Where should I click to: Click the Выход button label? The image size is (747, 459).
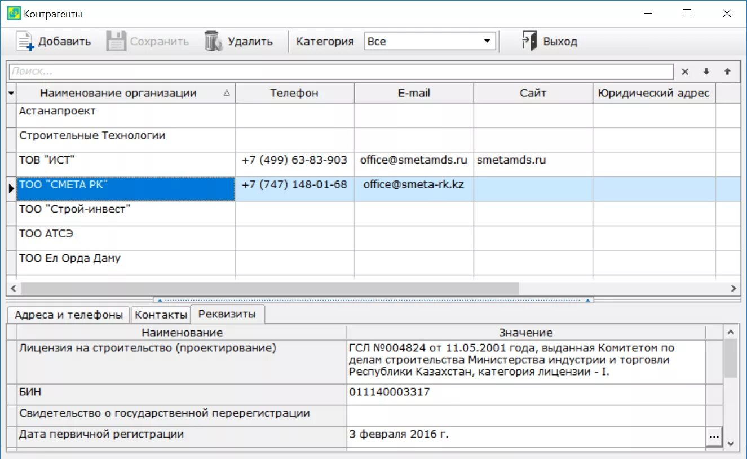560,41
